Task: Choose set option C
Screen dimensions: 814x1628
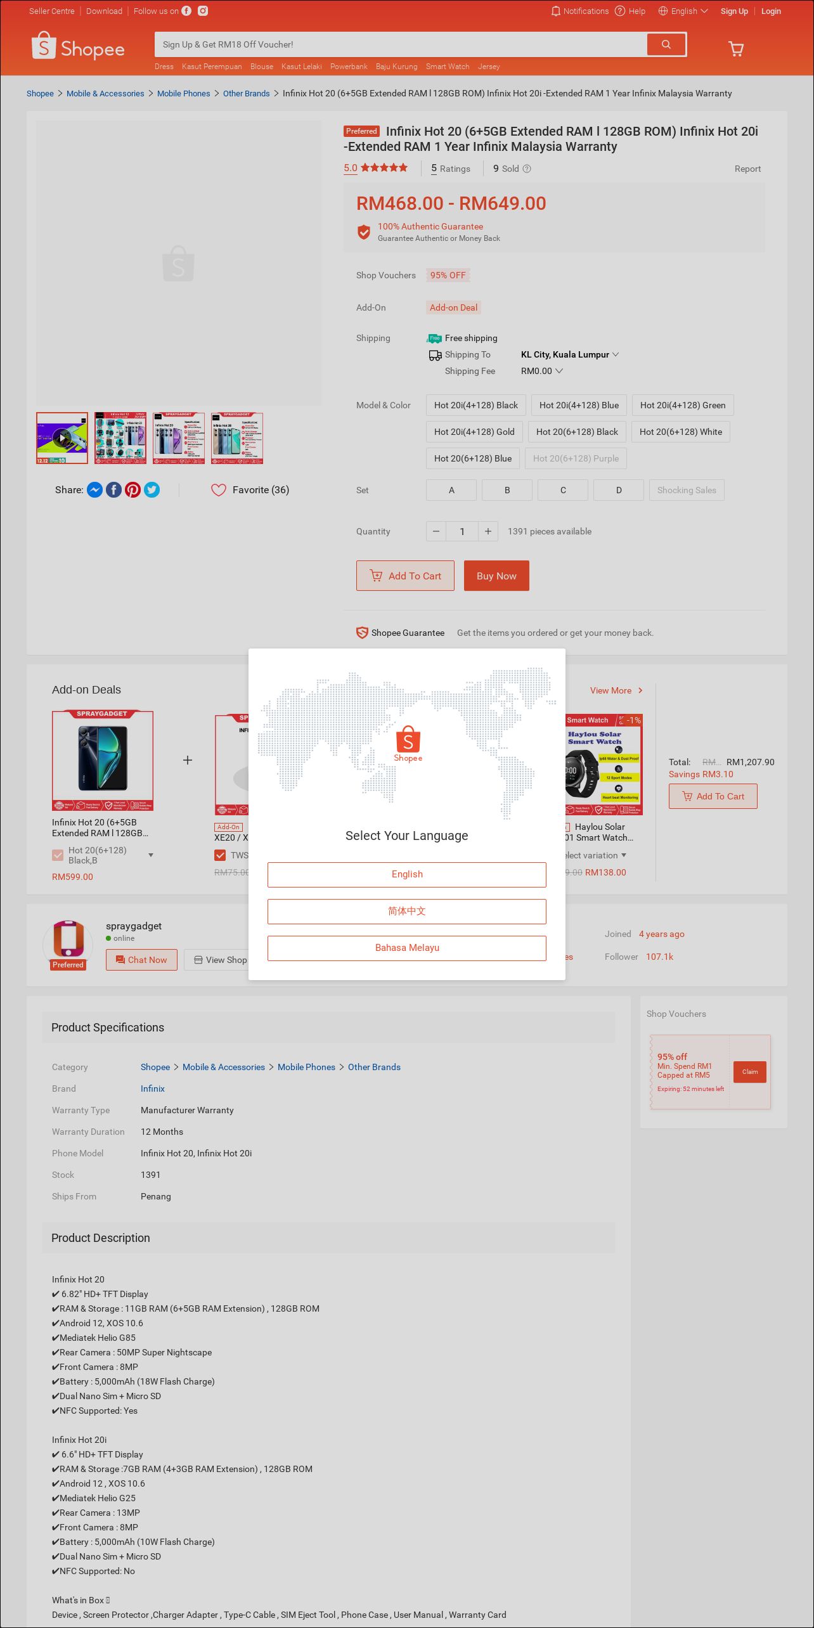Action: coord(563,490)
